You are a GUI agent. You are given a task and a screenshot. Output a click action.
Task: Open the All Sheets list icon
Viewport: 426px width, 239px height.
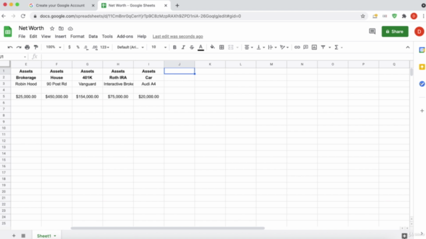click(x=23, y=236)
